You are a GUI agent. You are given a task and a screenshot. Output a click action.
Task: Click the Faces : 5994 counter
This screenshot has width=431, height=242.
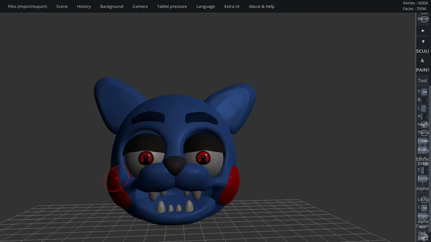click(414, 9)
